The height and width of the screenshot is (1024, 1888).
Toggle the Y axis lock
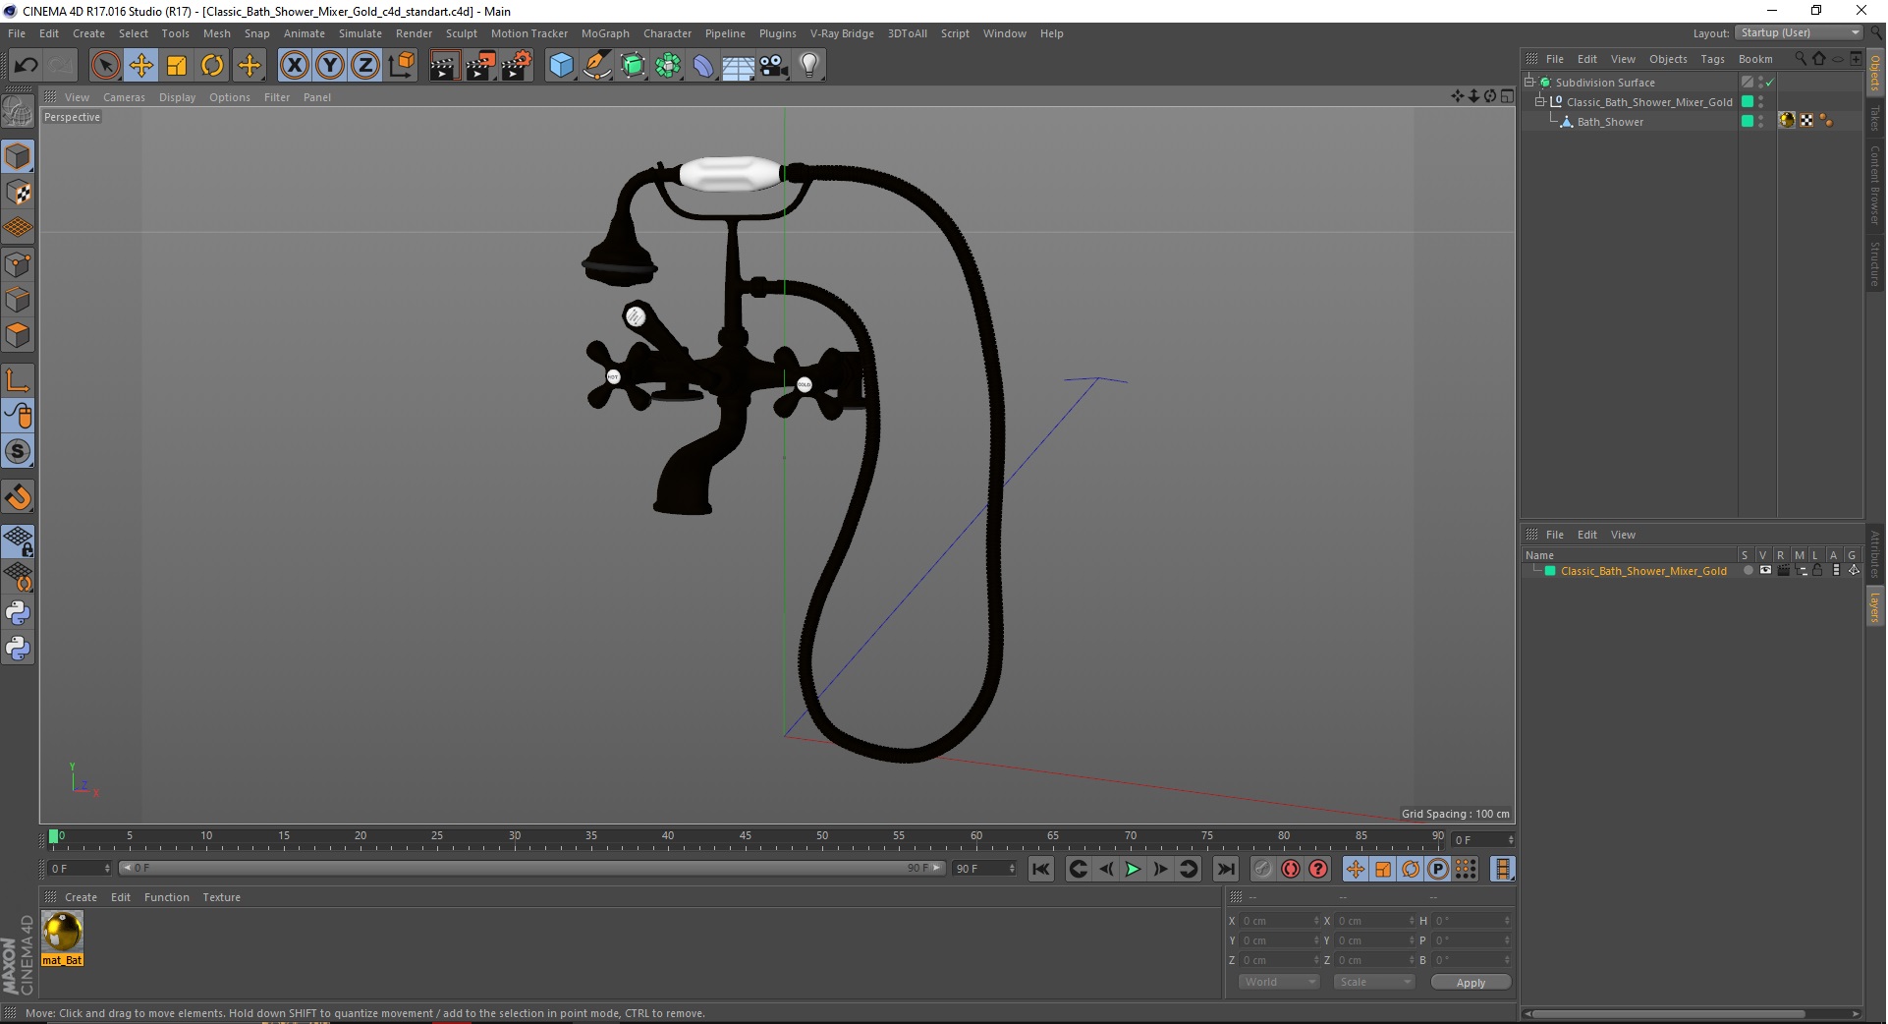tap(330, 66)
